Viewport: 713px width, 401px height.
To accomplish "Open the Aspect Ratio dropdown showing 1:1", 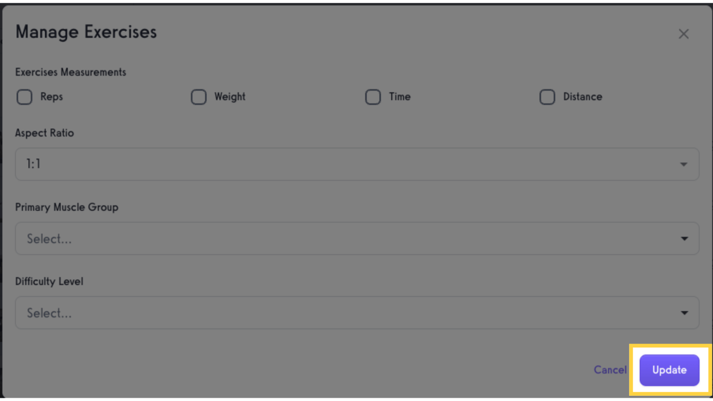I will point(356,164).
